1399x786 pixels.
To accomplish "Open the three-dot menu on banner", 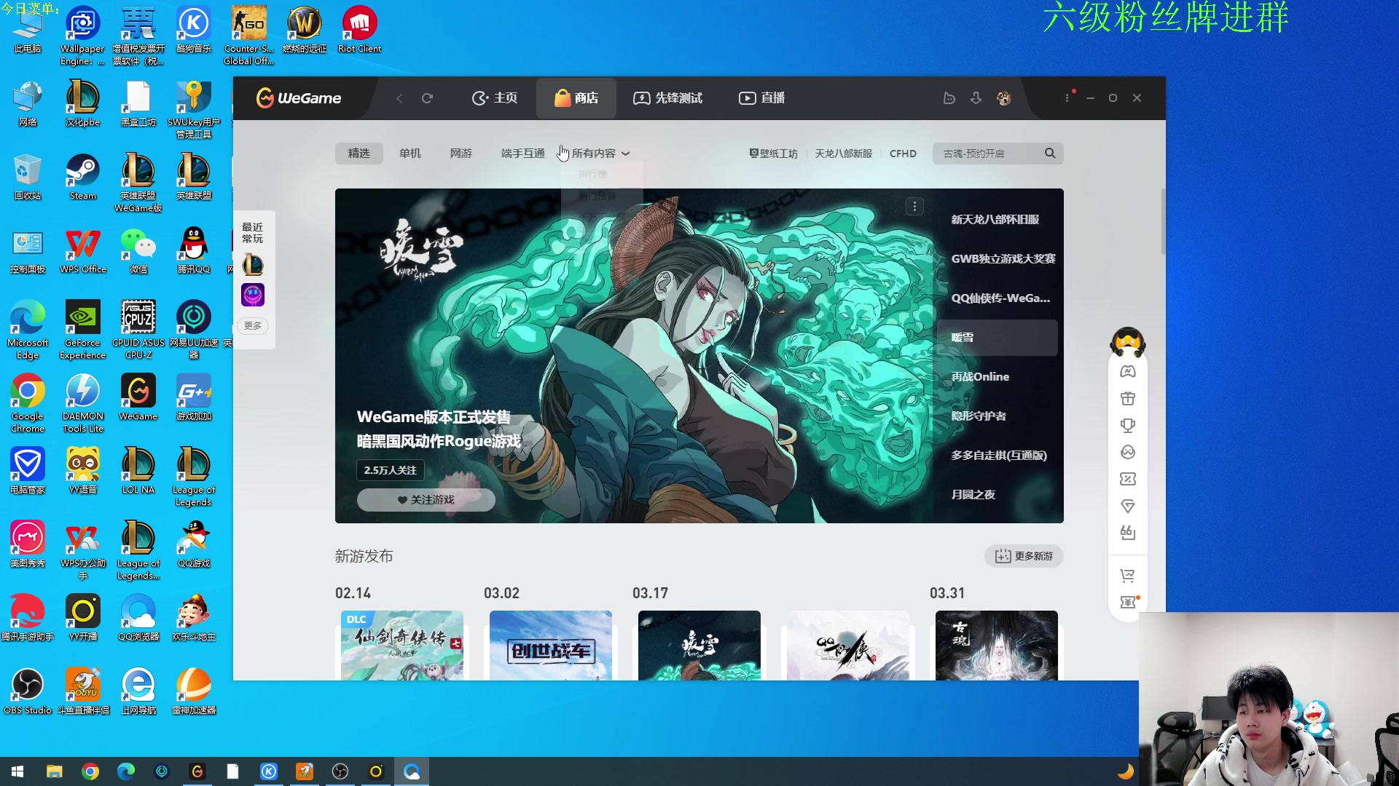I will pos(914,207).
